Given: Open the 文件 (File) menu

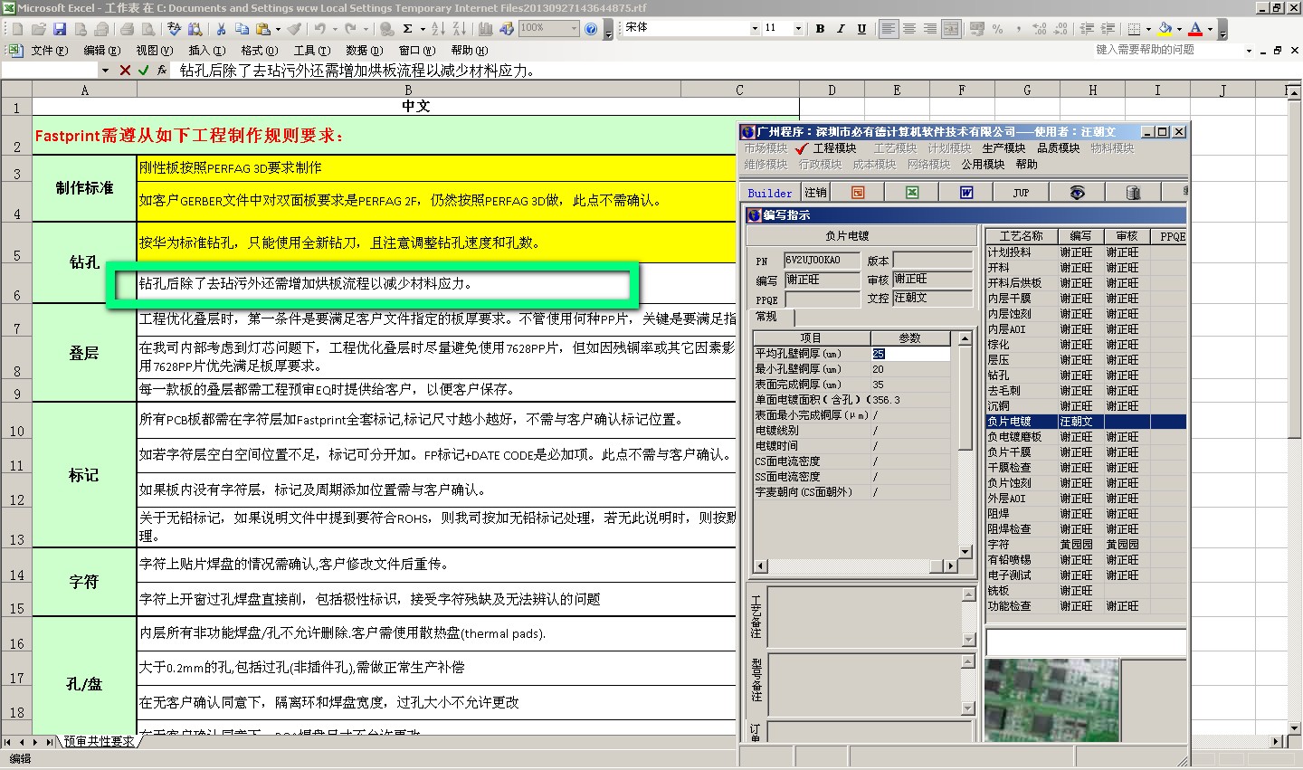Looking at the screenshot, I should (x=50, y=51).
